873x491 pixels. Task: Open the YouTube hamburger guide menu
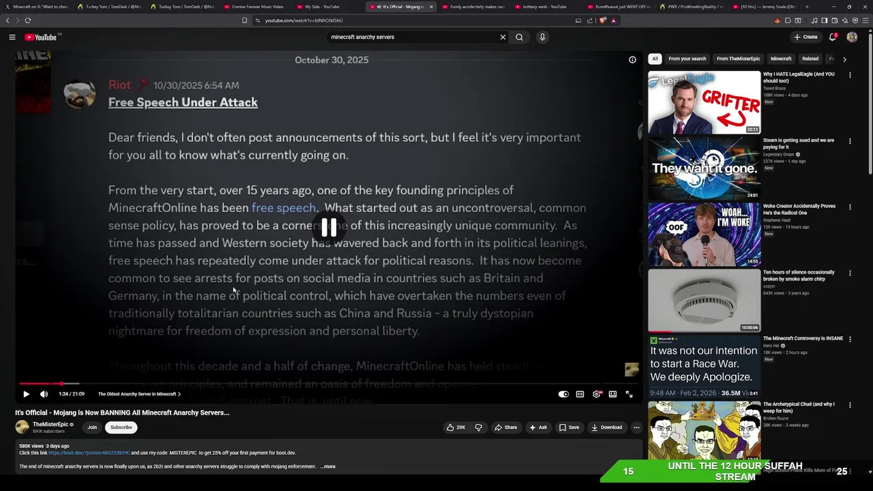coord(12,37)
